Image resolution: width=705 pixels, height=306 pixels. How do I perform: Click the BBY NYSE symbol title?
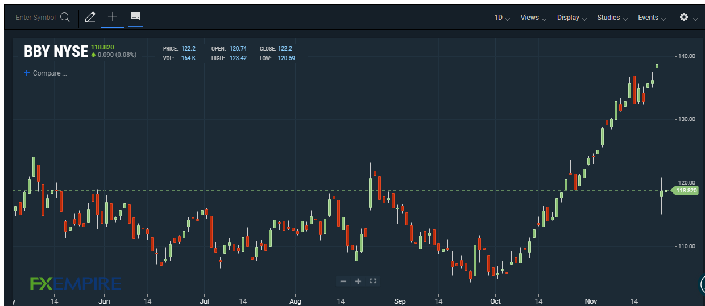pos(56,52)
